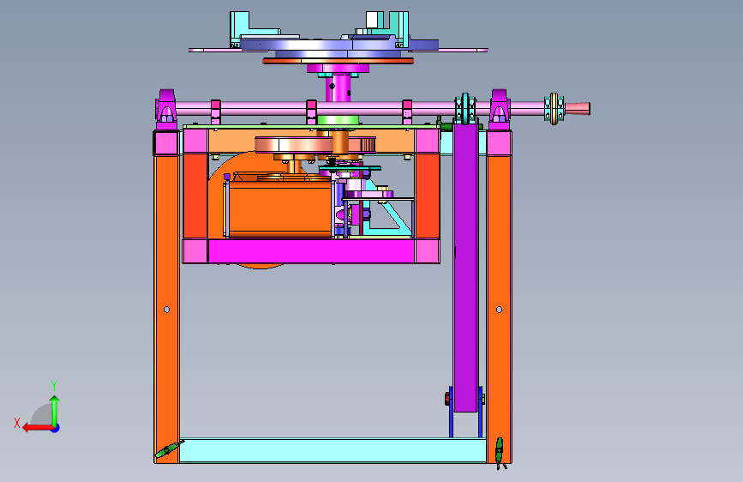This screenshot has width=743, height=482.
Task: Select the green lever at the bottom-left foot
Action: click(x=169, y=449)
